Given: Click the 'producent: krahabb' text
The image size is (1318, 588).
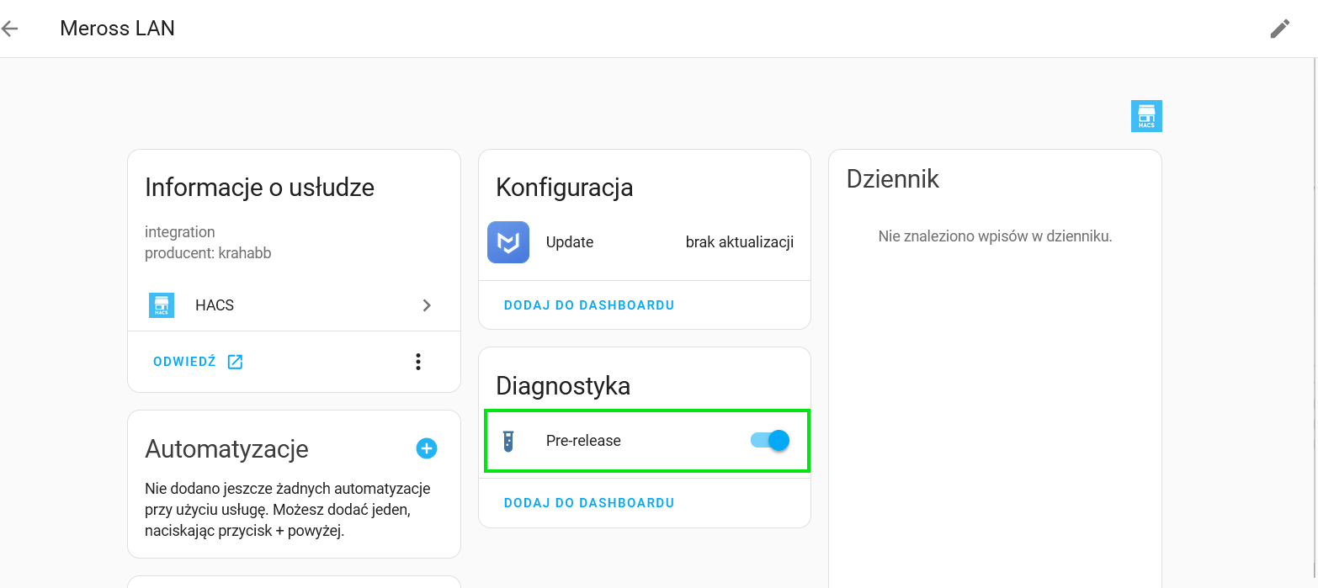Looking at the screenshot, I should [208, 253].
